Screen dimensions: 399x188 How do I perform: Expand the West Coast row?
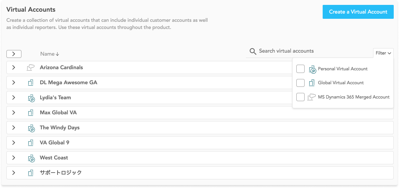pos(14,158)
